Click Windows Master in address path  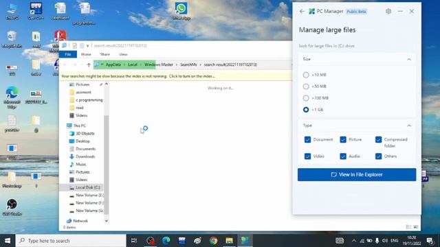[x=159, y=64]
